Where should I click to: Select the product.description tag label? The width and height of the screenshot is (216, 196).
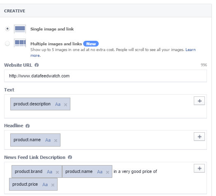(32, 104)
